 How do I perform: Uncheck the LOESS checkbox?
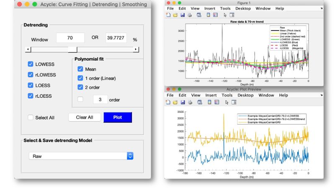[31, 85]
